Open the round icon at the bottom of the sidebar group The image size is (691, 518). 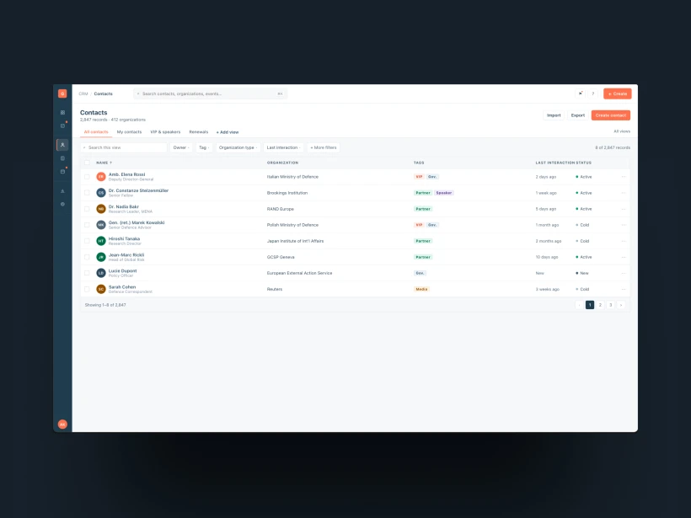coord(62,205)
